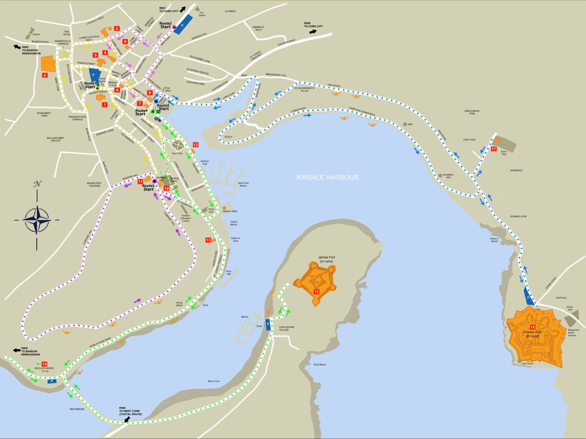Click marker 17 near the Grave Yard
Screen dimensions: 586x439
[x=494, y=149]
